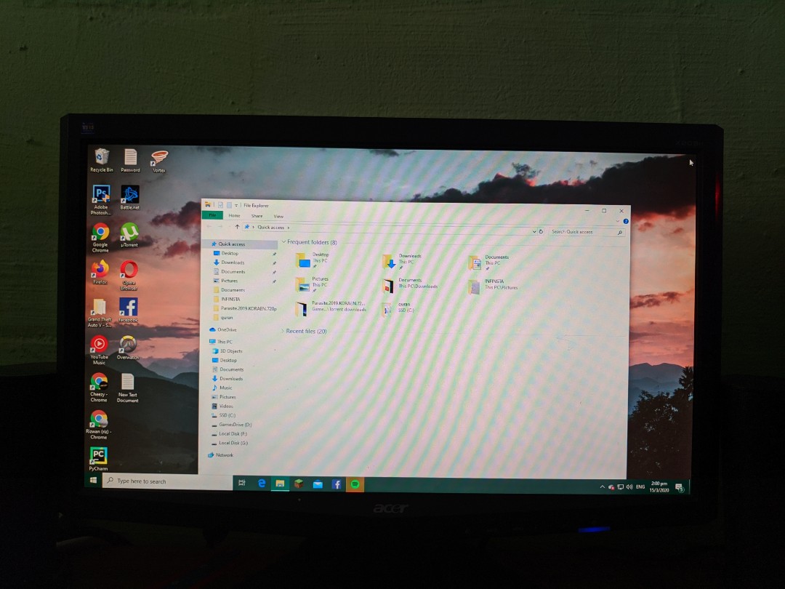
Task: Click the refresh icon beside the address bar
Action: [541, 232]
